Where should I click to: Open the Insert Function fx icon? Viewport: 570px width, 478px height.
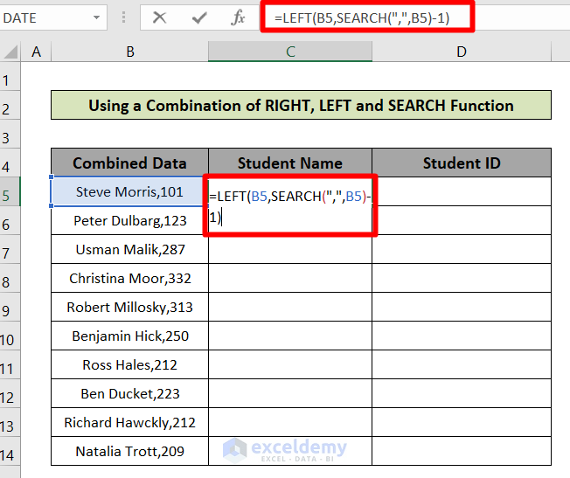click(x=238, y=17)
